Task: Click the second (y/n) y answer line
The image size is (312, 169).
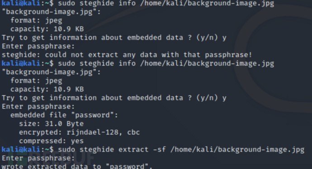Action: (114, 98)
